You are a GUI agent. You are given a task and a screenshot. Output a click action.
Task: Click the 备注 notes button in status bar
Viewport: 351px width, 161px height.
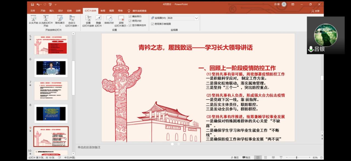[235, 157]
